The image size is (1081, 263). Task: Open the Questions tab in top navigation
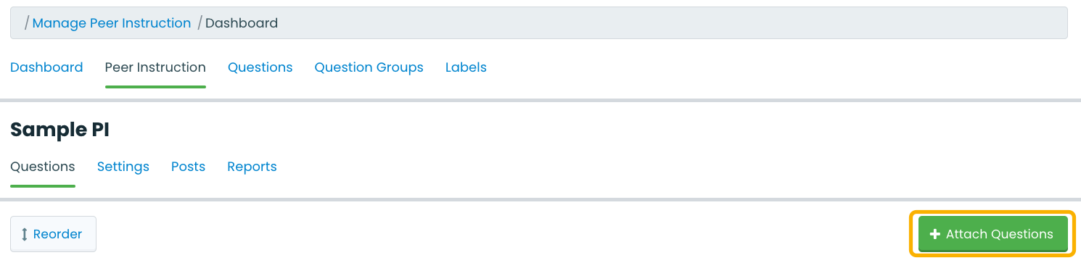[260, 67]
